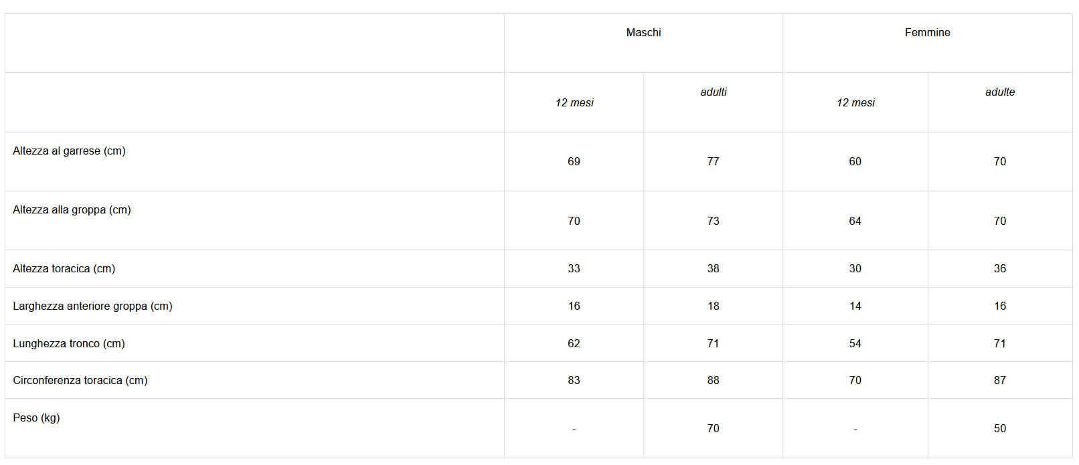Select the adult female weight value 50

999,428
